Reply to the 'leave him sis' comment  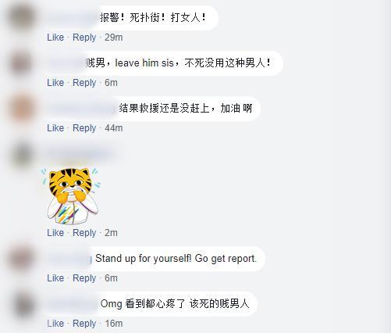tap(84, 83)
